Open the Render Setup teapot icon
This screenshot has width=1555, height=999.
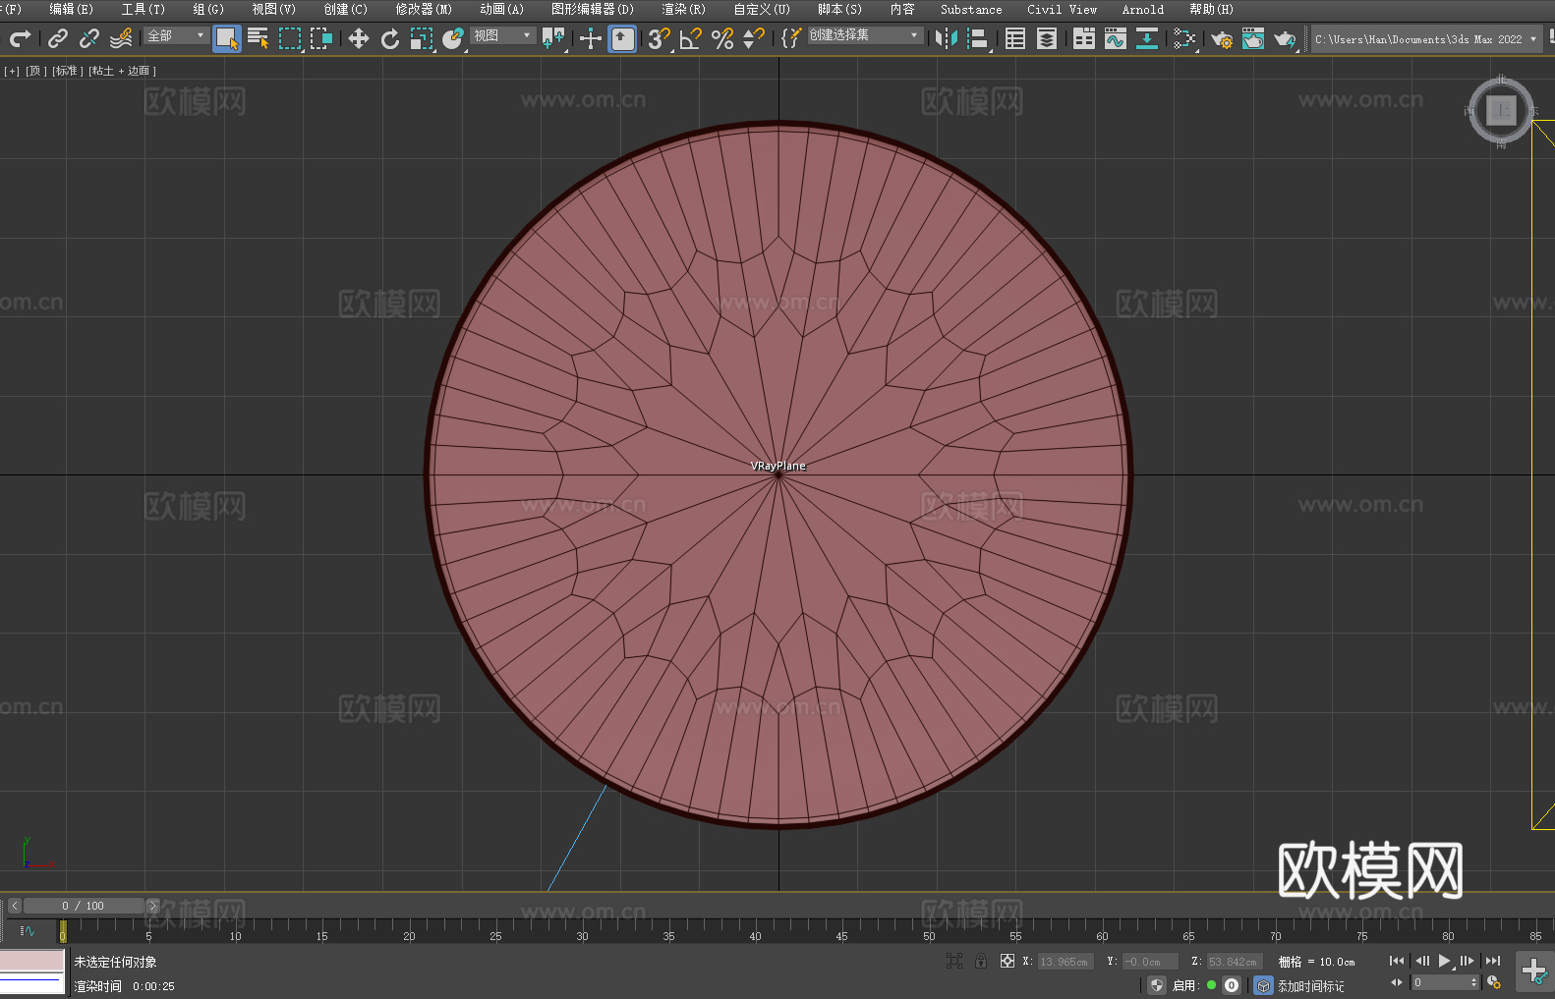tap(1221, 38)
